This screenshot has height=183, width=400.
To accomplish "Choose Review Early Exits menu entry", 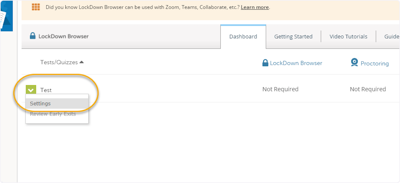I will pyautogui.click(x=57, y=114).
